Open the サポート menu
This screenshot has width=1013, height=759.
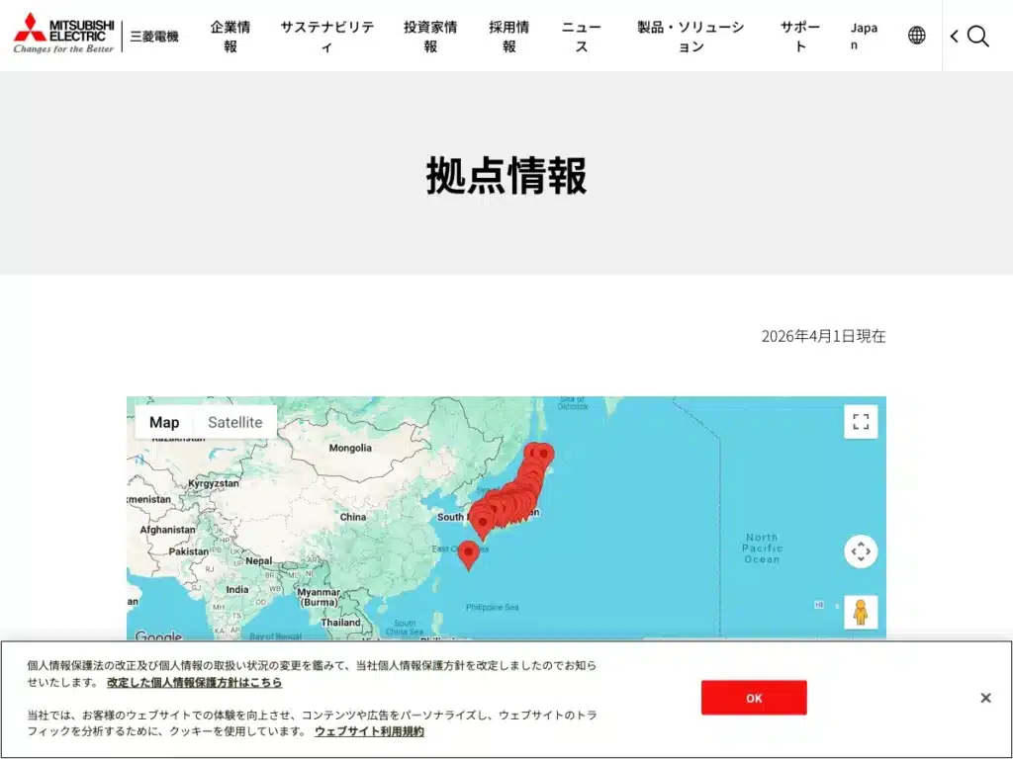tap(799, 37)
